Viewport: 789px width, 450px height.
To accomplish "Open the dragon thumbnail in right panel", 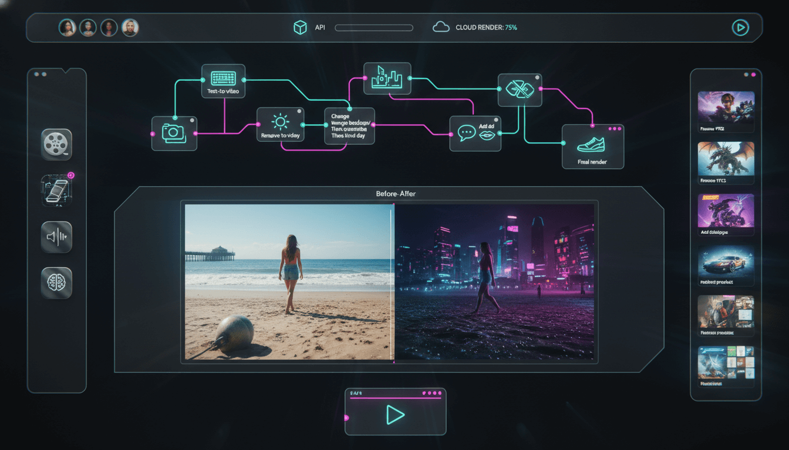I will 726,159.
